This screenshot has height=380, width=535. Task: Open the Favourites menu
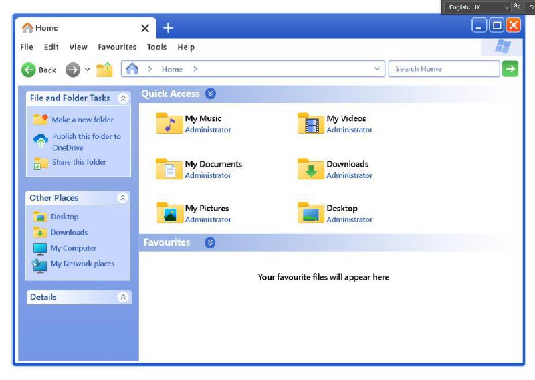[117, 47]
